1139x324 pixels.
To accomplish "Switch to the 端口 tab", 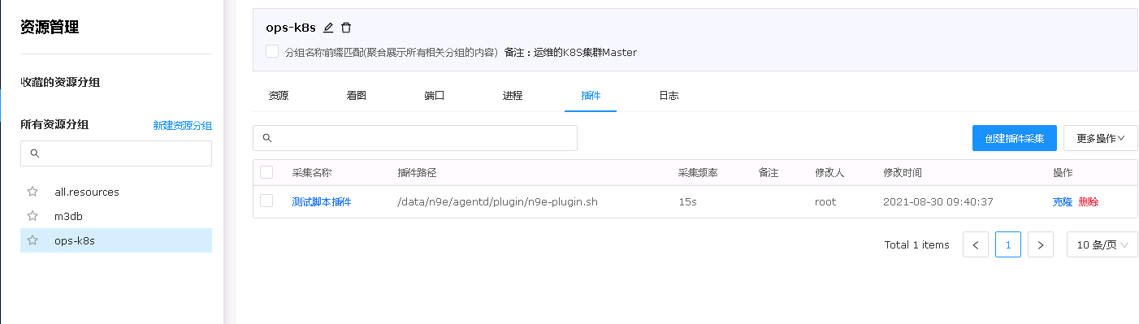I will click(x=435, y=96).
